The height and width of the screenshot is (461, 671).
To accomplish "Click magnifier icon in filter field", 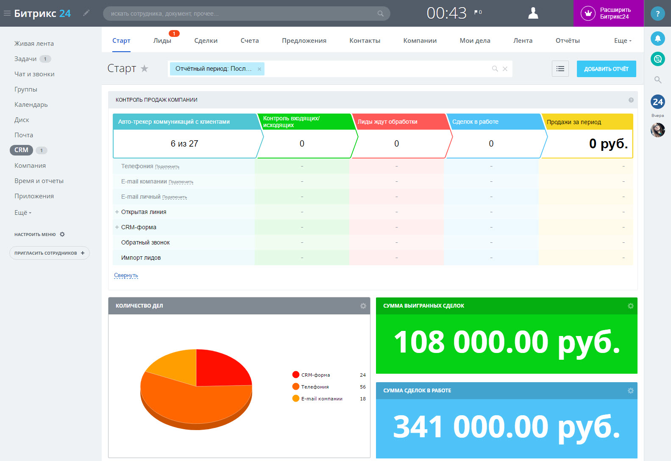I will (x=495, y=69).
